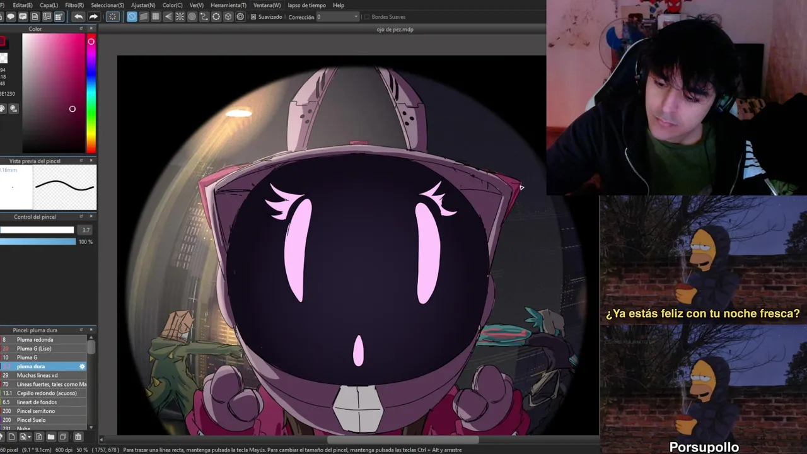Undock the Pincel brush list panel
Screen dimensions: 807x454
(x=81, y=330)
